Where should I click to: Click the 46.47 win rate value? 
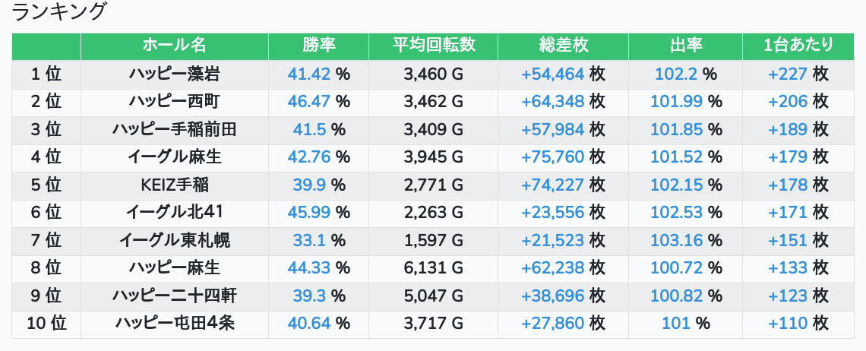click(x=310, y=102)
